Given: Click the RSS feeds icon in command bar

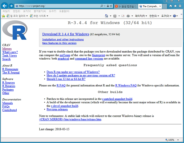Looking at the screenshot, I should (x=115, y=16).
